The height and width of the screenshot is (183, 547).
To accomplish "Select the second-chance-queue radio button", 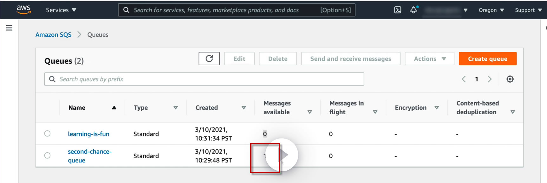I will (x=47, y=155).
